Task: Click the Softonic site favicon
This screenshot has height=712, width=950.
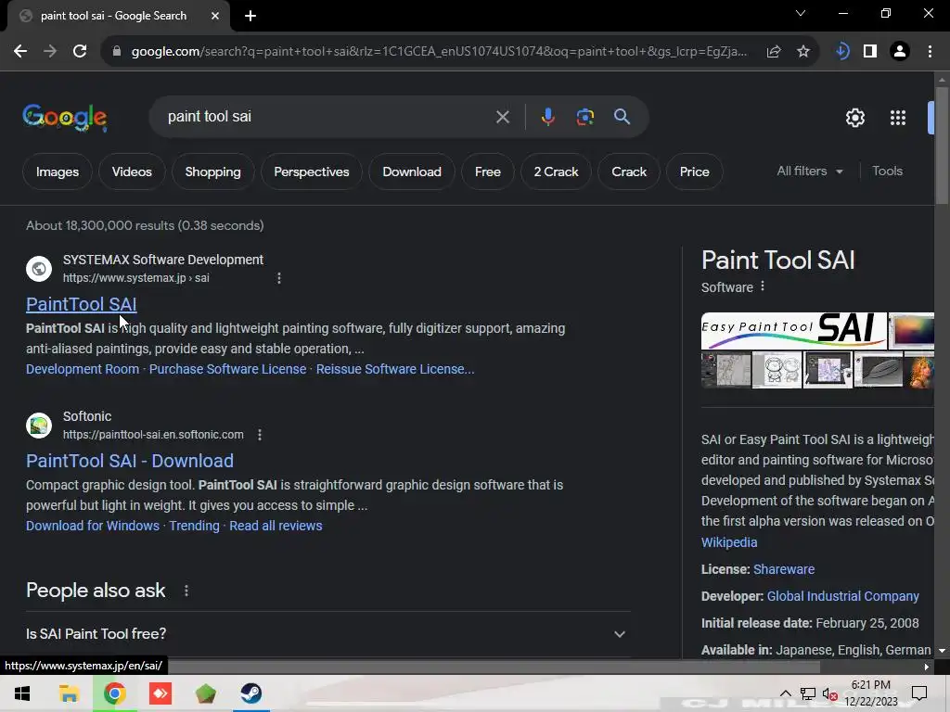Action: (39, 425)
